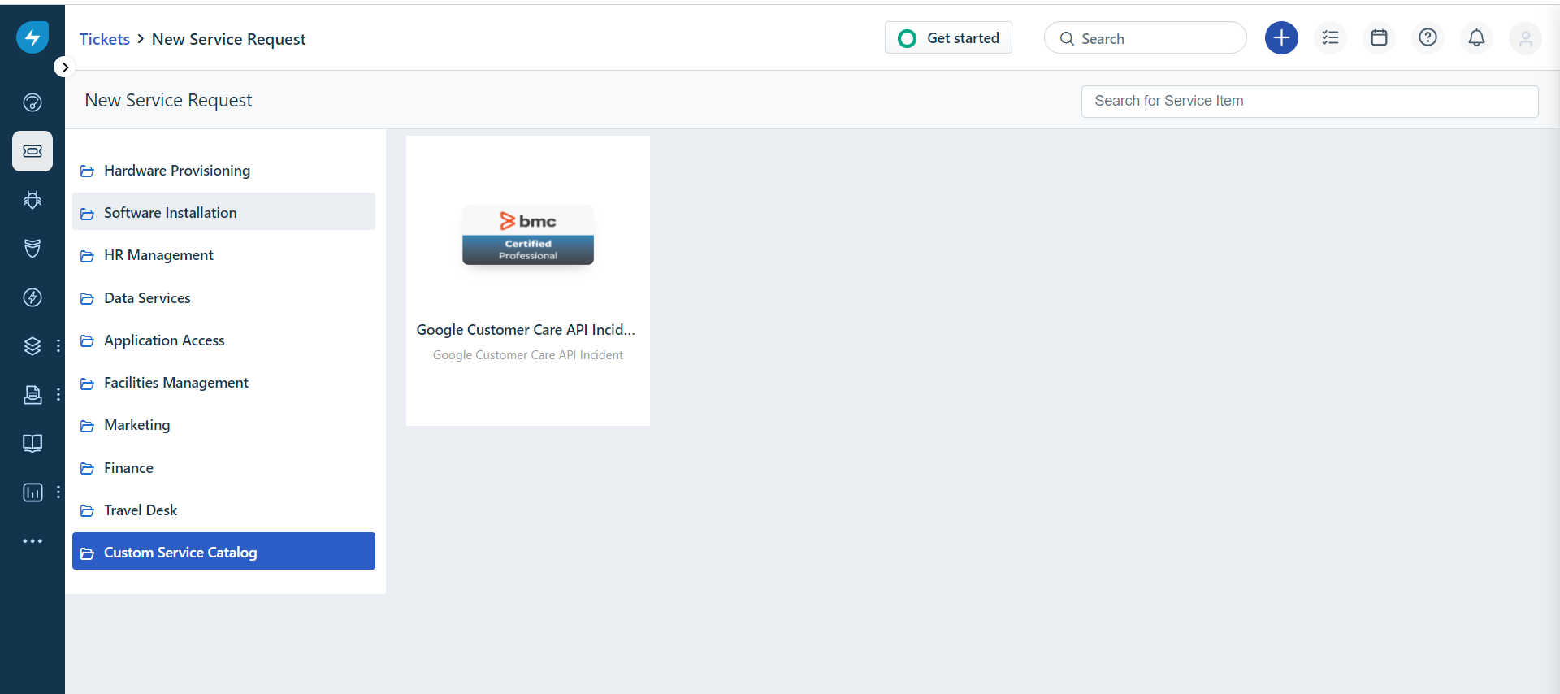Open the user profile avatar
This screenshot has width=1560, height=694.
tap(1525, 38)
